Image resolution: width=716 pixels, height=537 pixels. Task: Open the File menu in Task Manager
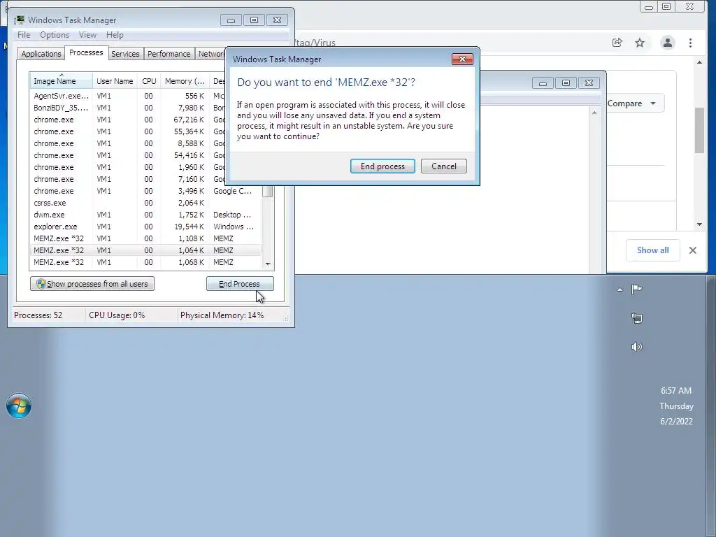click(24, 35)
